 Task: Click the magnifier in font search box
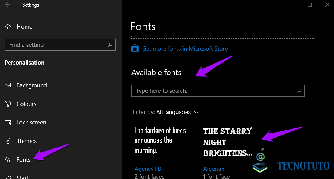click(299, 91)
